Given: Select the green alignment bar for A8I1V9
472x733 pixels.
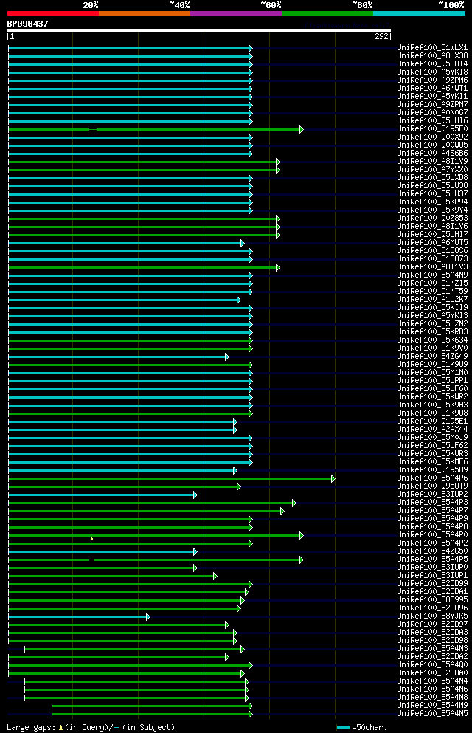Looking at the screenshot, I should tap(142, 162).
